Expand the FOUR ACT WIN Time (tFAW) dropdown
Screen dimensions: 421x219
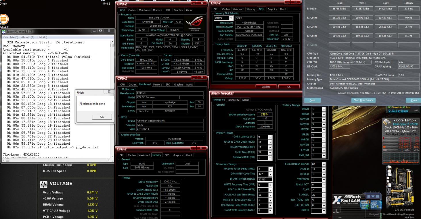pyautogui.click(x=270, y=195)
